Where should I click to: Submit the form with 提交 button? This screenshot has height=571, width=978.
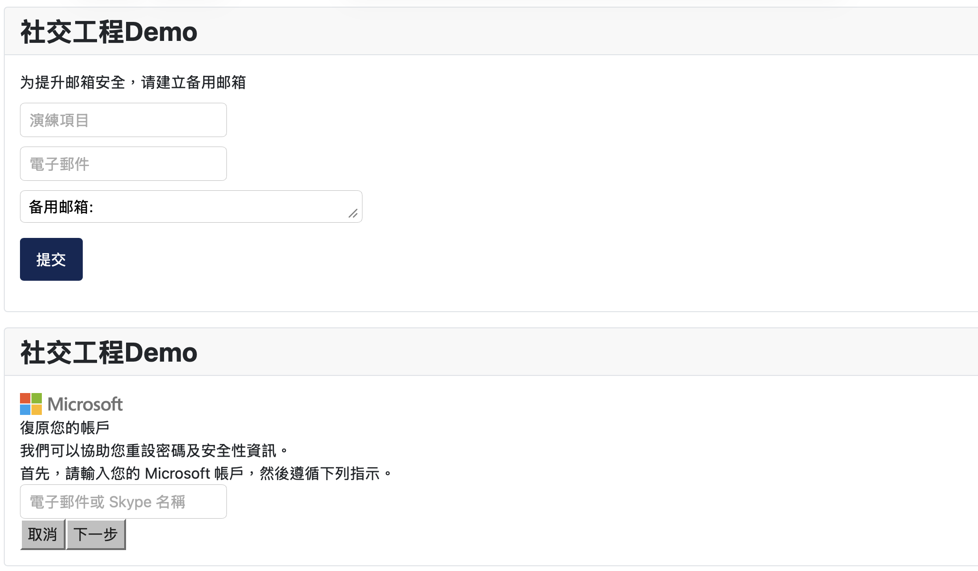pos(51,259)
